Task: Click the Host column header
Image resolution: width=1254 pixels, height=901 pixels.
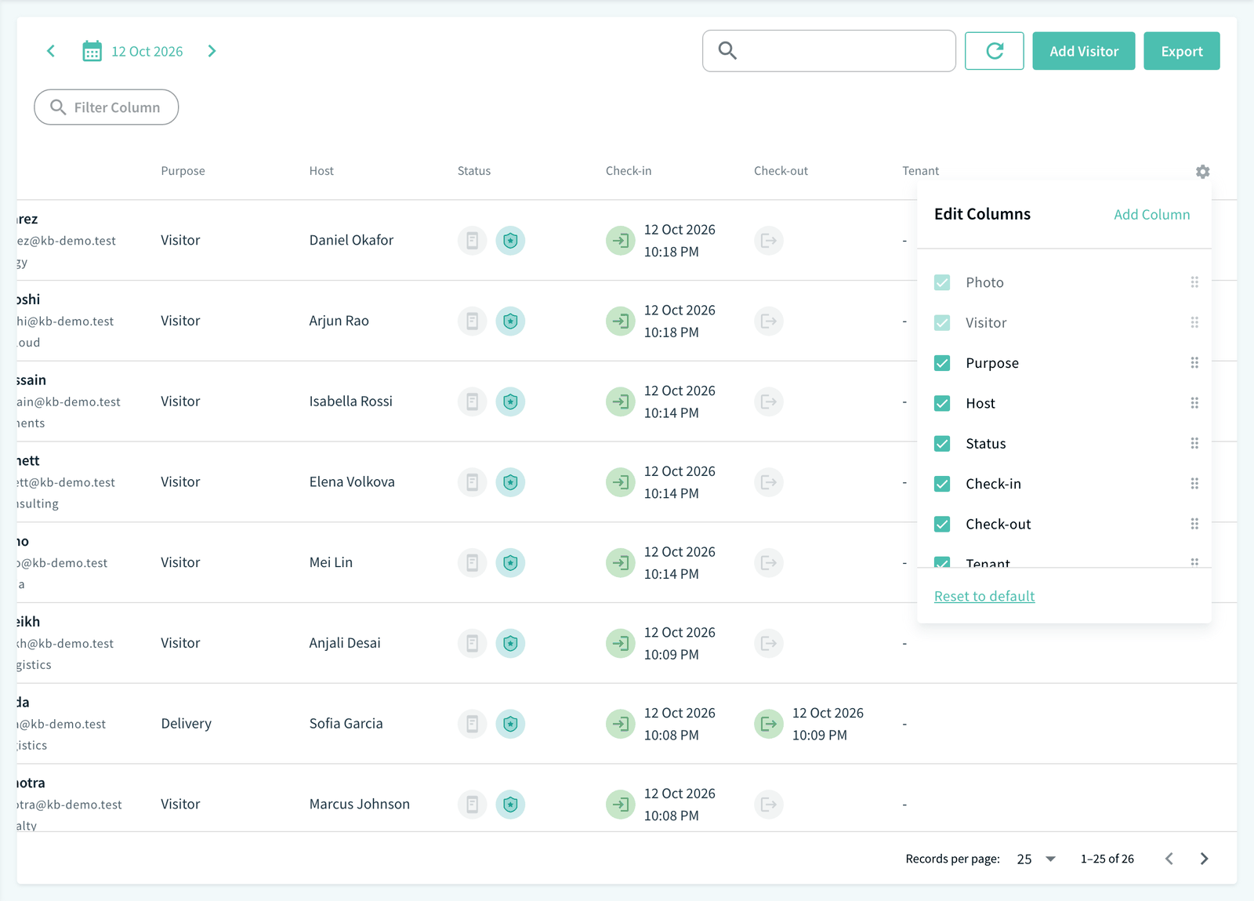Action: pos(321,171)
